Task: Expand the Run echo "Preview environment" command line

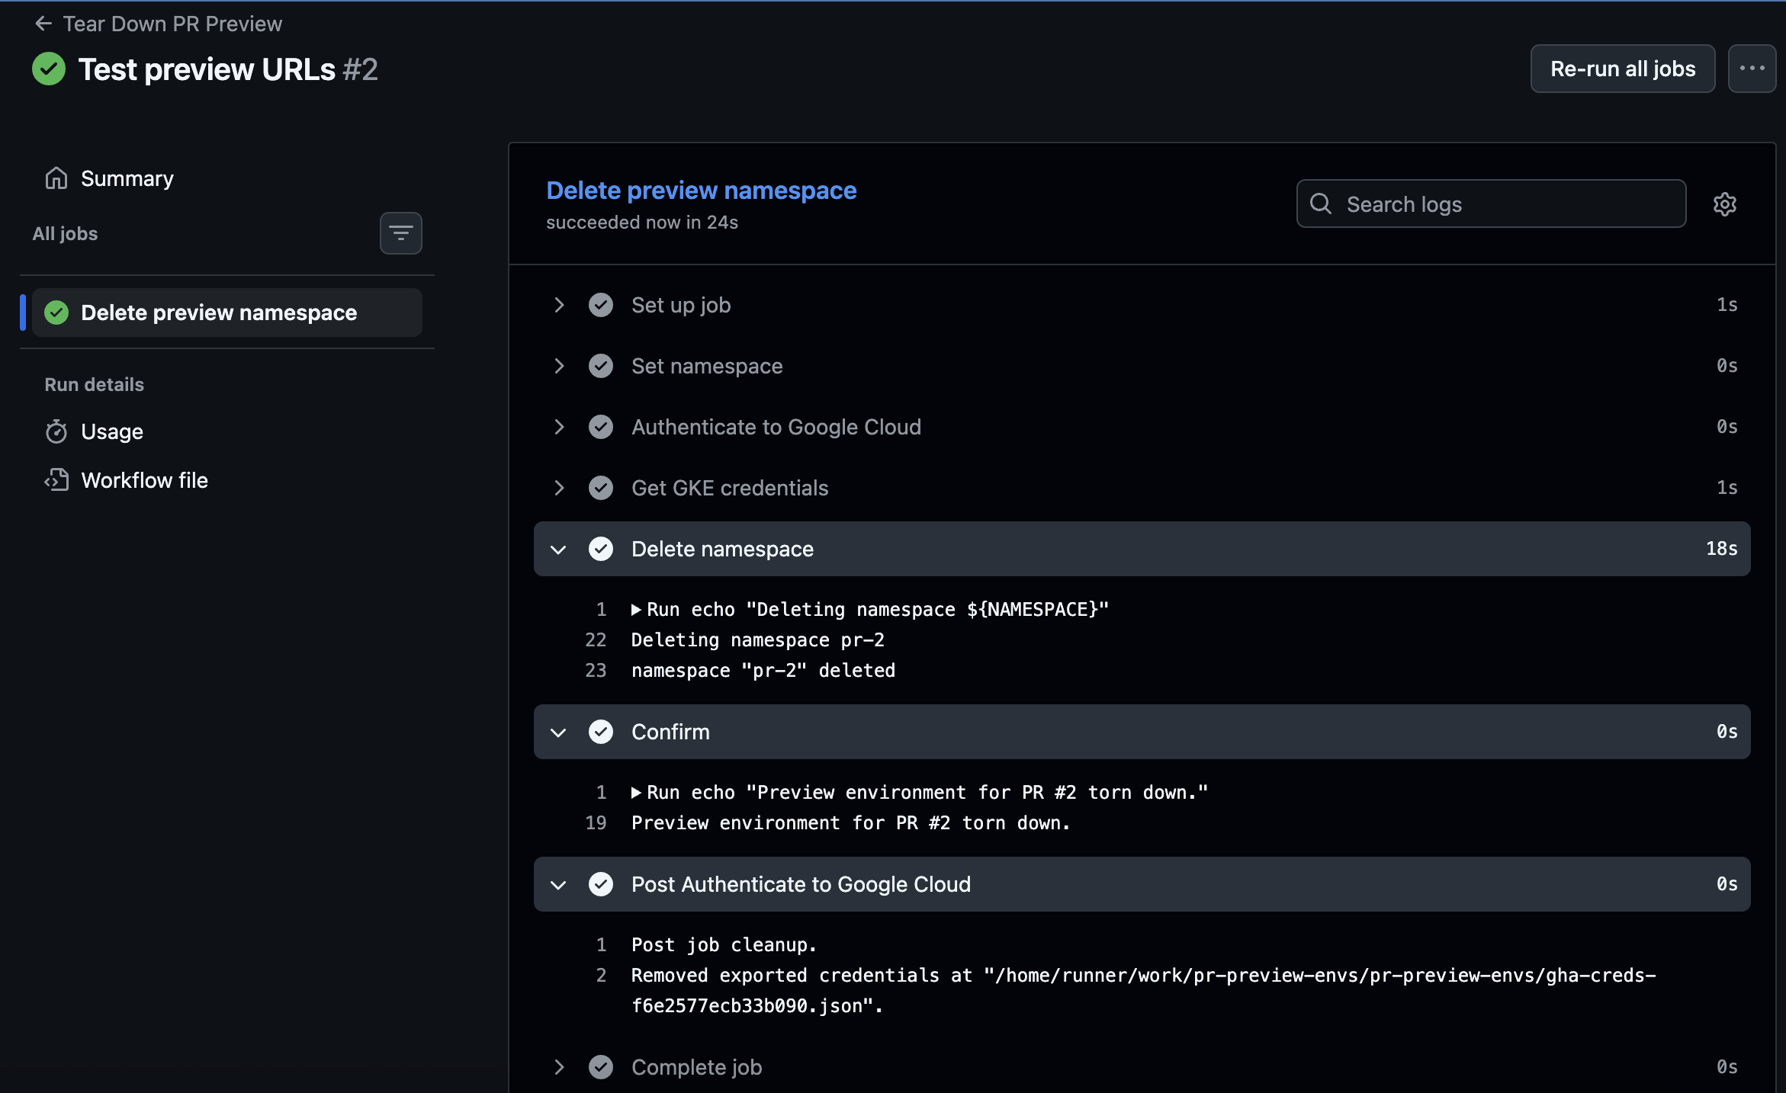Action: pos(636,793)
